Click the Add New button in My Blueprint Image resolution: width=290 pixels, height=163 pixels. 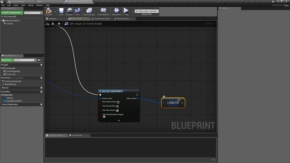coord(7,60)
